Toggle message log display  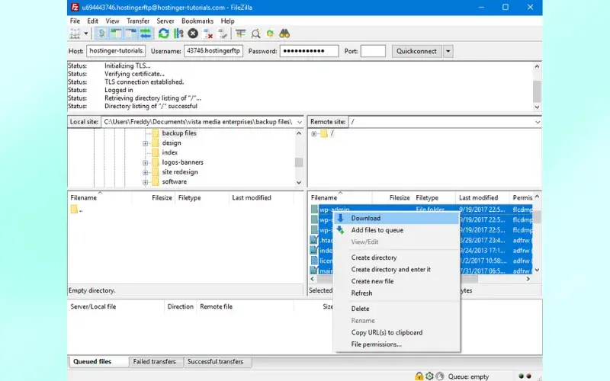point(101,34)
